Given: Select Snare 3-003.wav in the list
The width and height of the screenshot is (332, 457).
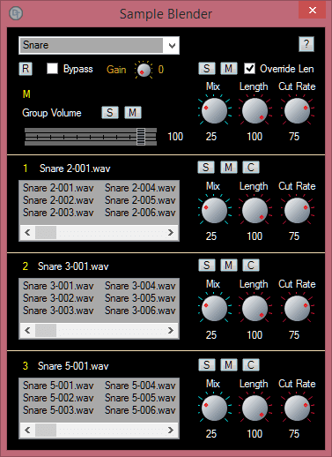Looking at the screenshot, I should [x=58, y=311].
